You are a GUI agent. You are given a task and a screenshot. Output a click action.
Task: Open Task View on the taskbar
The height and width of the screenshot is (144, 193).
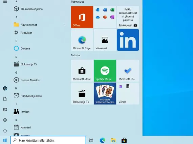(91, 140)
